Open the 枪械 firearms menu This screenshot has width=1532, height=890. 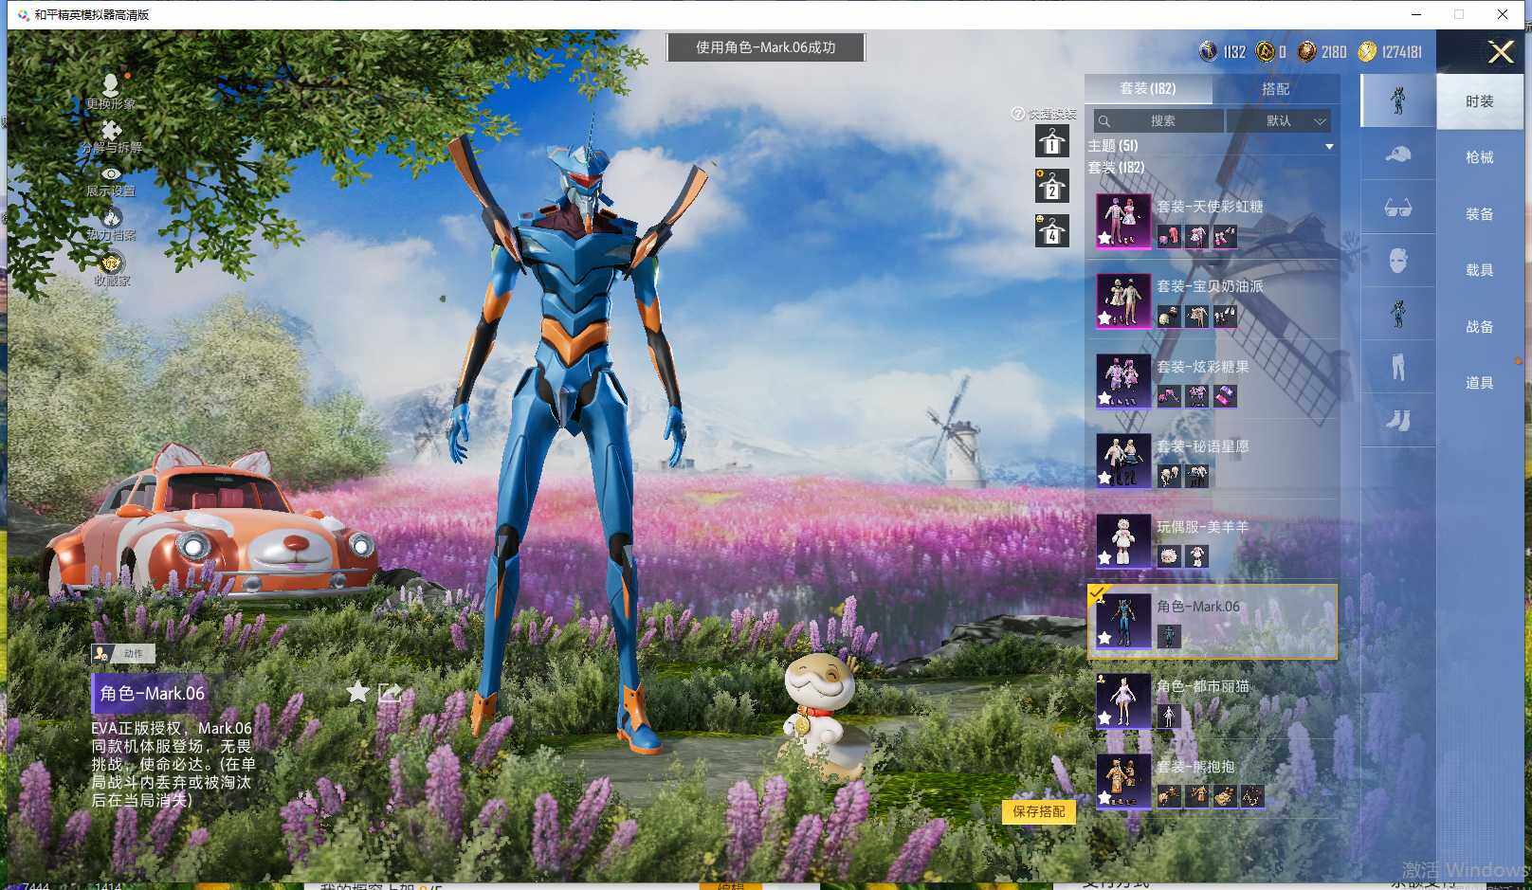(1479, 157)
